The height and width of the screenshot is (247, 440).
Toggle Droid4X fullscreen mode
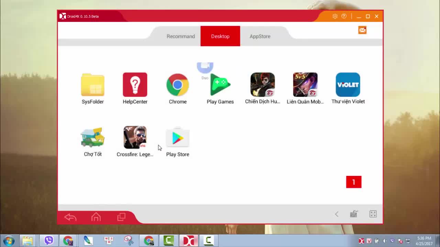[373, 214]
